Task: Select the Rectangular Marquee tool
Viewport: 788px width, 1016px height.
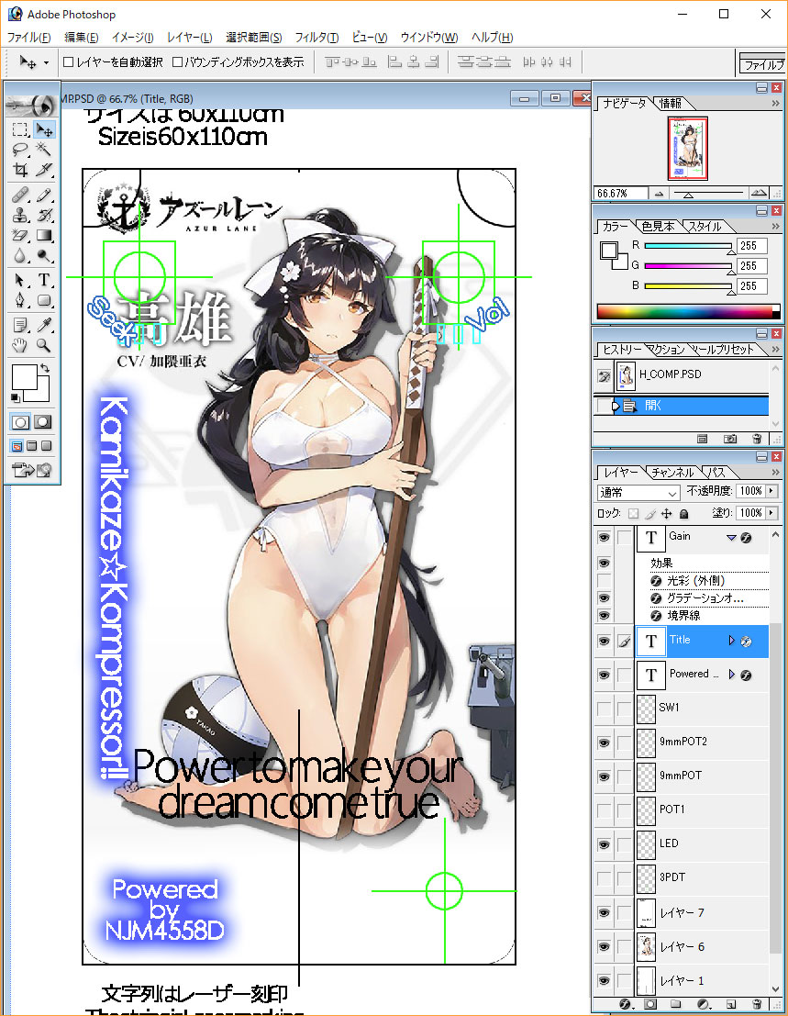Action: (x=20, y=129)
